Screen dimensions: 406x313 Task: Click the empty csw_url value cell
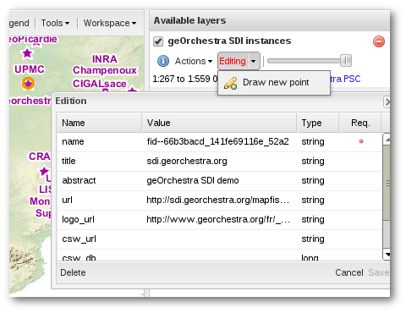pyautogui.click(x=219, y=239)
